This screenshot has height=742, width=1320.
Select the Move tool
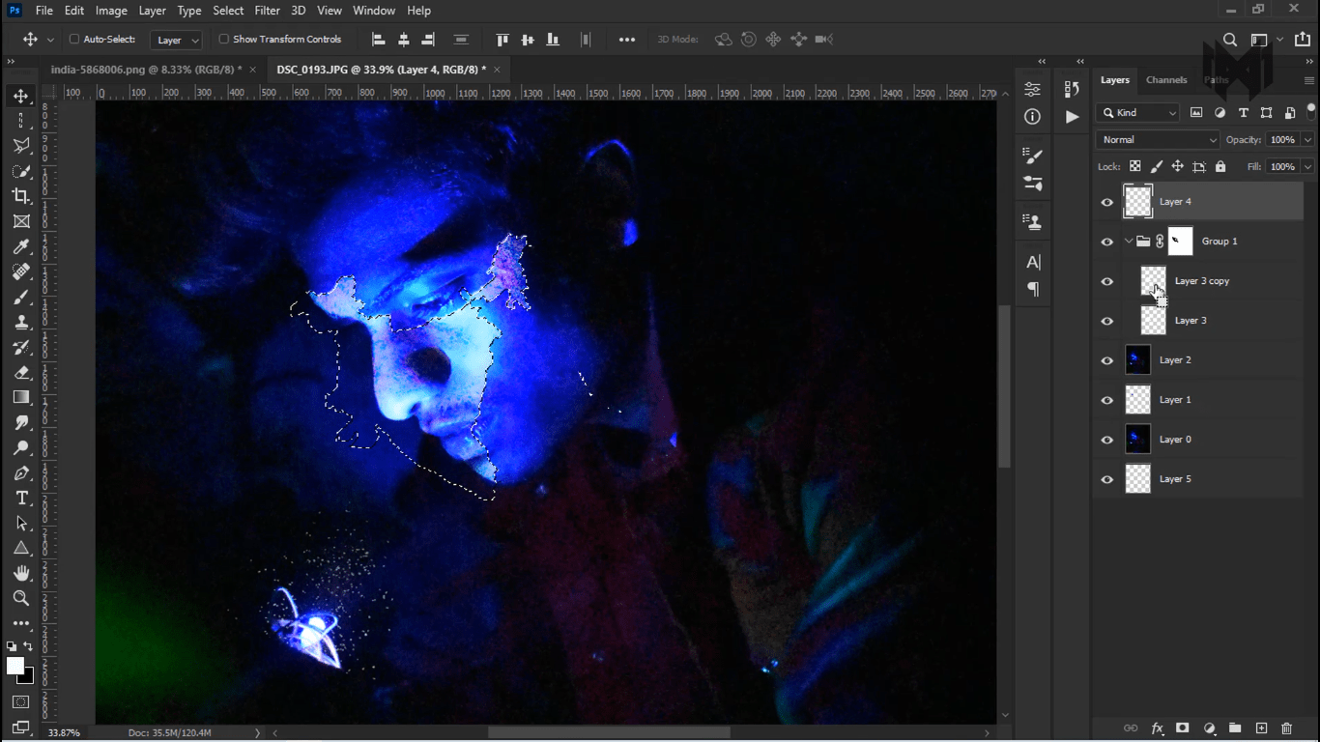click(21, 96)
